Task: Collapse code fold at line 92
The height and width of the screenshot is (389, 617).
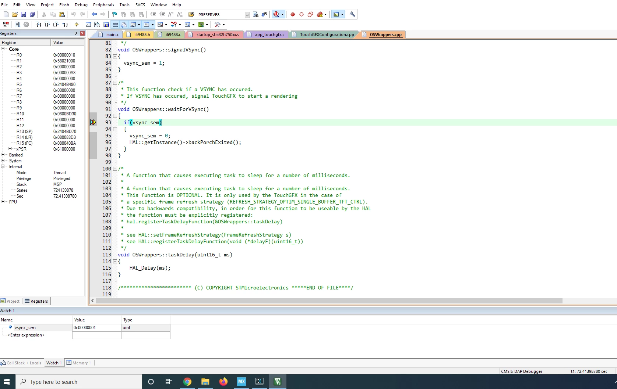Action: 115,116
